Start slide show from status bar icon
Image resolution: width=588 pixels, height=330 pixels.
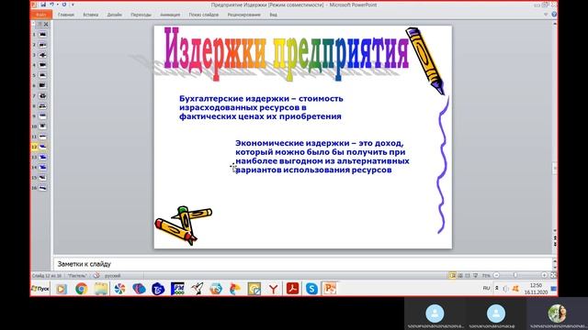pyautogui.click(x=476, y=275)
